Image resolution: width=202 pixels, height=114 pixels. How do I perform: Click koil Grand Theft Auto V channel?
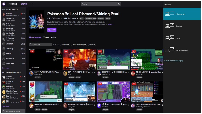(x=14, y=102)
